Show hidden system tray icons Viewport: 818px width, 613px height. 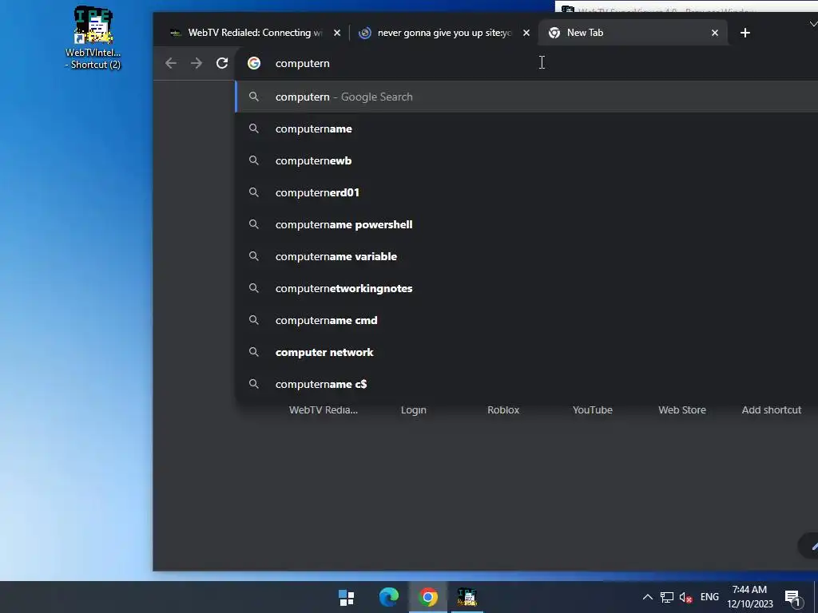(647, 597)
